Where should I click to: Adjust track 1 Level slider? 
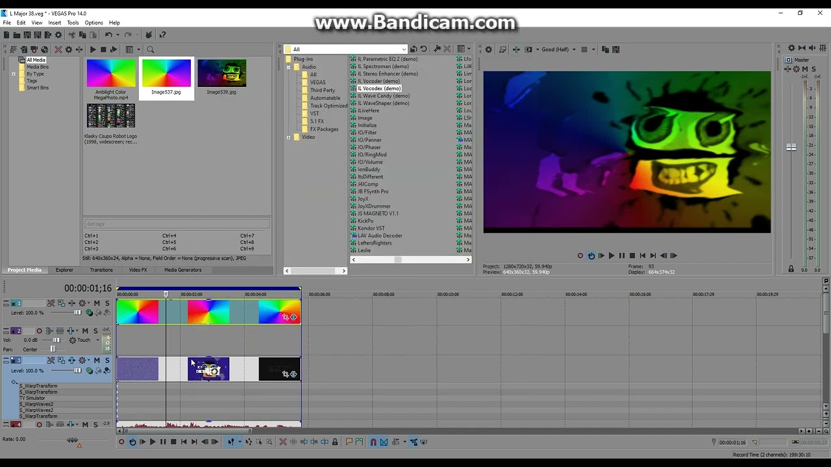coord(77,313)
